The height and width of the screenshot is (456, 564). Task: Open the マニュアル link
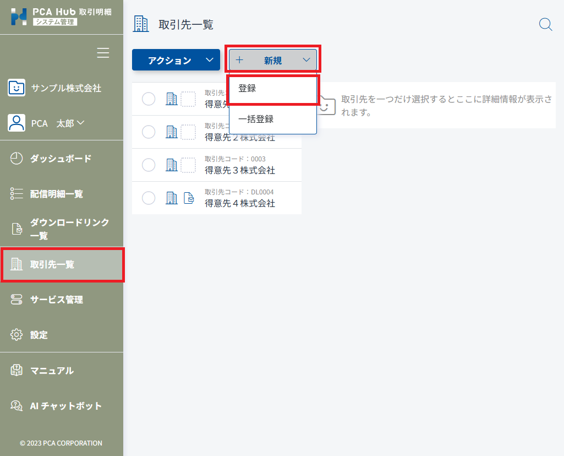(x=51, y=371)
